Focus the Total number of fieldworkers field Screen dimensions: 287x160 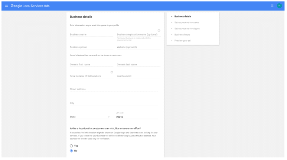[91, 76]
